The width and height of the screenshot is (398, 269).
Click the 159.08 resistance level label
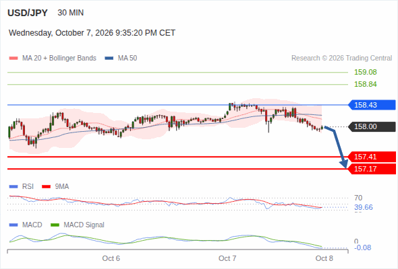pos(366,73)
